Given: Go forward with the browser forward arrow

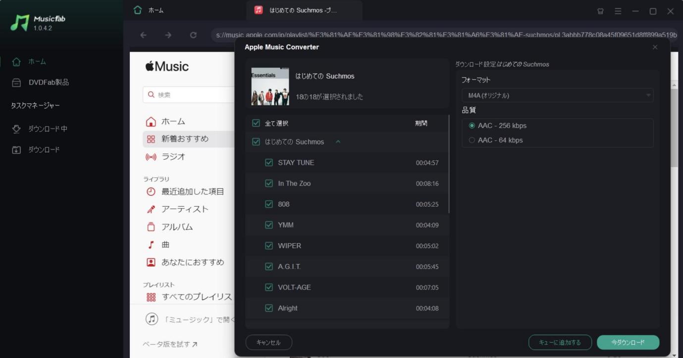Looking at the screenshot, I should pyautogui.click(x=168, y=35).
